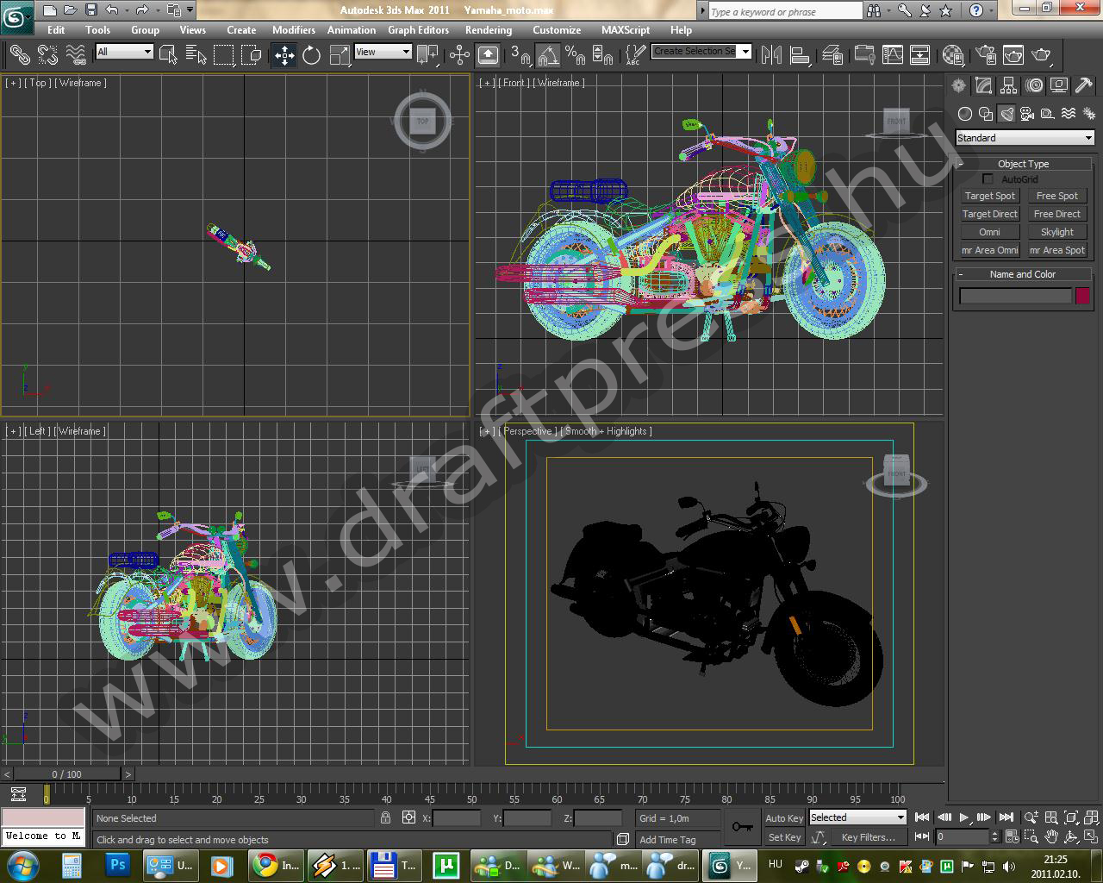Toggle Angle Snap

548,55
